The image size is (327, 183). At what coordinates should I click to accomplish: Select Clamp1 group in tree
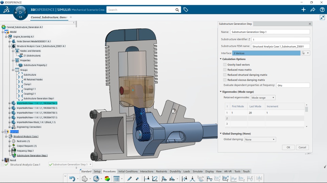[x=27, y=84]
